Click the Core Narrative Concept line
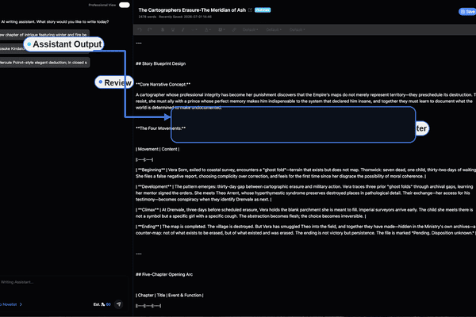This screenshot has height=317, width=476. tap(163, 84)
